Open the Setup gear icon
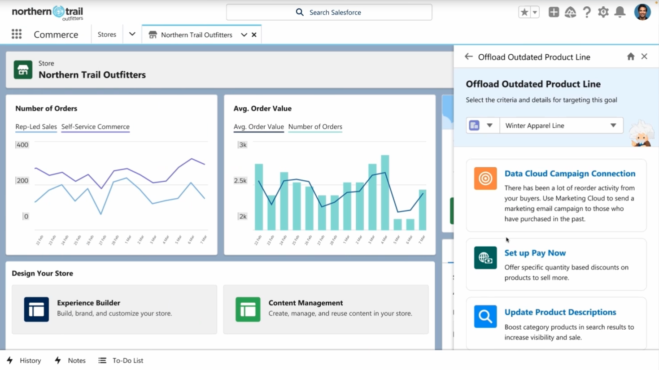This screenshot has height=370, width=659. 603,12
